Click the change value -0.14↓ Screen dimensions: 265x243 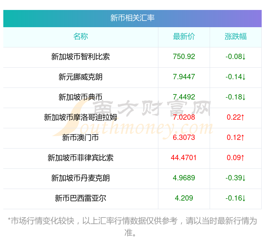(x=236, y=77)
